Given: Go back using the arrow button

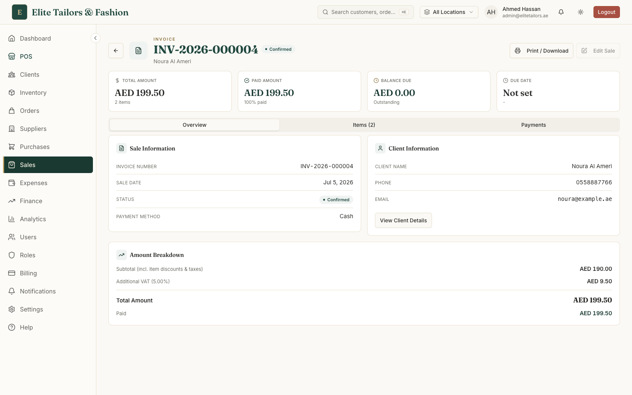Looking at the screenshot, I should coord(116,51).
